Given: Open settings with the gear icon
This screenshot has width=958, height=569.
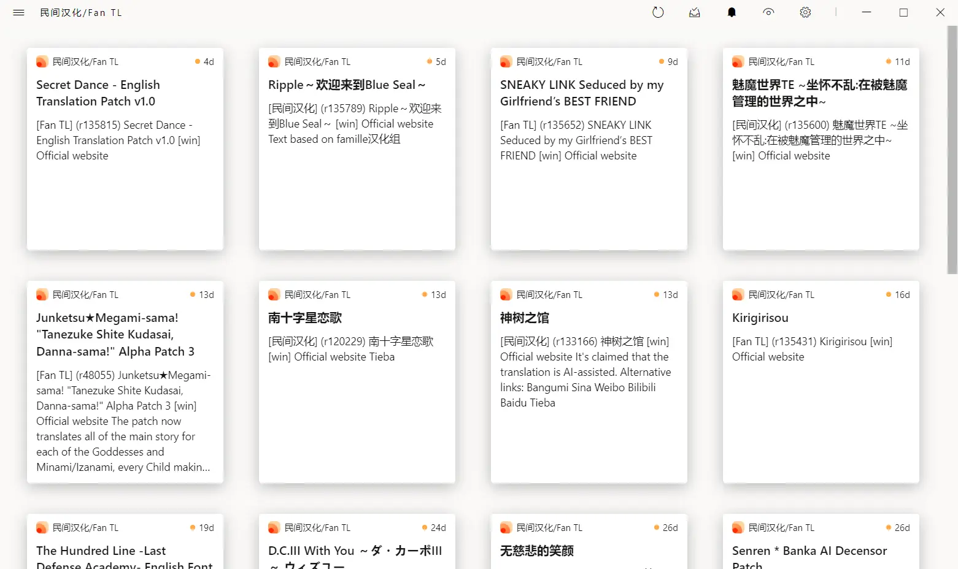Looking at the screenshot, I should point(805,12).
